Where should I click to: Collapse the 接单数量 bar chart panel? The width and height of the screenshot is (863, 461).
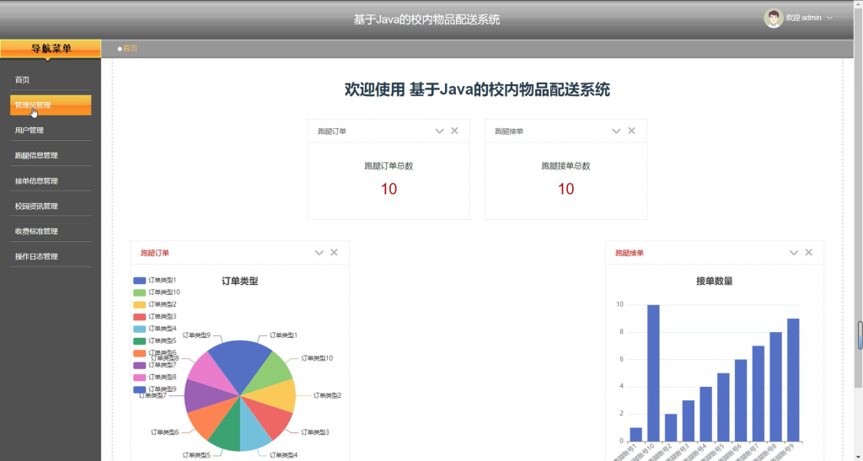pos(794,253)
